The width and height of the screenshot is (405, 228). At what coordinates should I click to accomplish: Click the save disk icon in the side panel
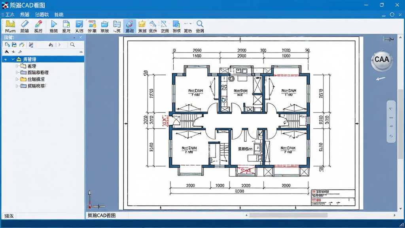[14, 45]
